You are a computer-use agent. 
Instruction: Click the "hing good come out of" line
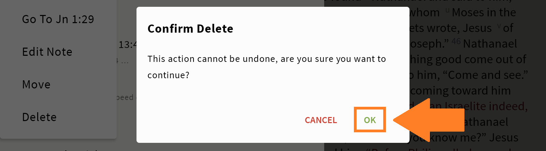click(468, 60)
